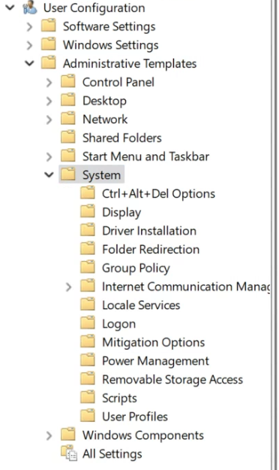This screenshot has width=279, height=470.
Task: Click the Power Management folder icon
Action: (x=88, y=360)
